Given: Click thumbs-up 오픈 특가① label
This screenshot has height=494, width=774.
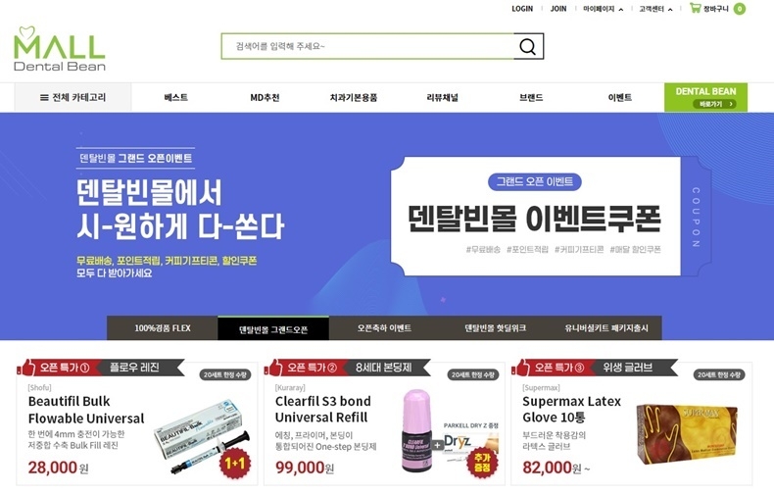Looking at the screenshot, I should pyautogui.click(x=54, y=368).
